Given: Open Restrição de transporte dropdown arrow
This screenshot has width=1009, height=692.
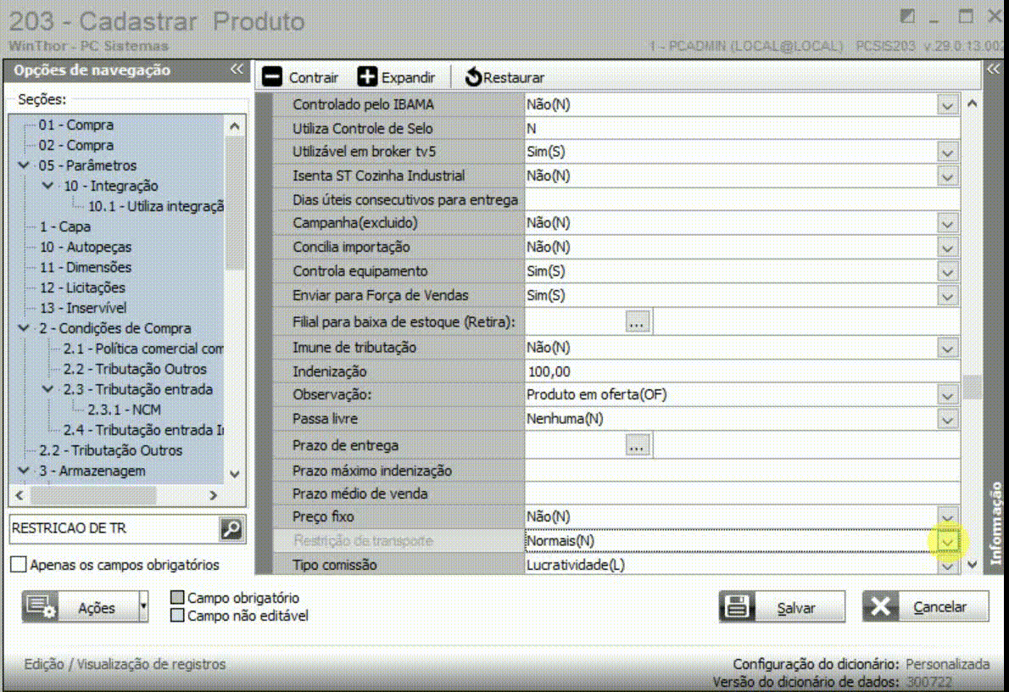Looking at the screenshot, I should pos(947,541).
